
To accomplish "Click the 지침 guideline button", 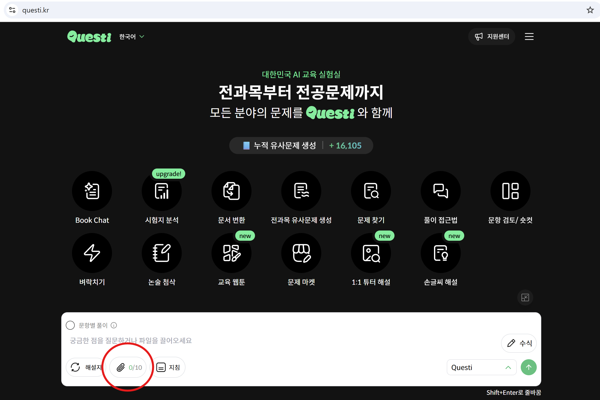I will tap(167, 367).
